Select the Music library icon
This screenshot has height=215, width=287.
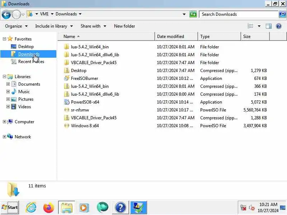point(14,92)
